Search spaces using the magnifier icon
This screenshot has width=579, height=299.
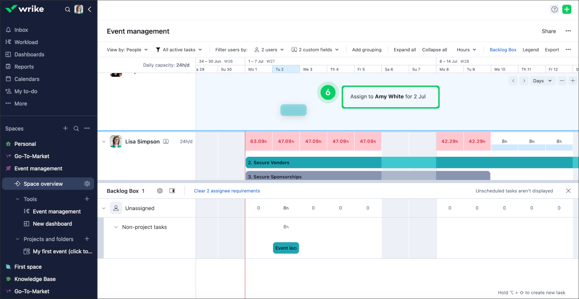click(76, 128)
